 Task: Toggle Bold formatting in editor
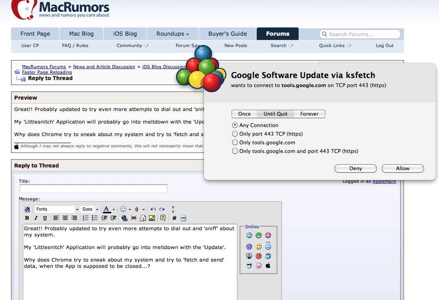point(27,218)
